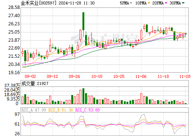194x136 pixels.
Task: Select the 11-06 date label
Action: click(x=141, y=76)
